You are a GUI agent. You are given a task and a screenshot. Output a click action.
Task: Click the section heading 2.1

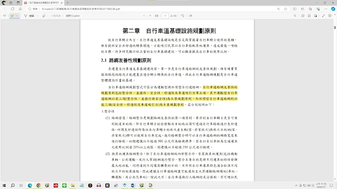126,60
